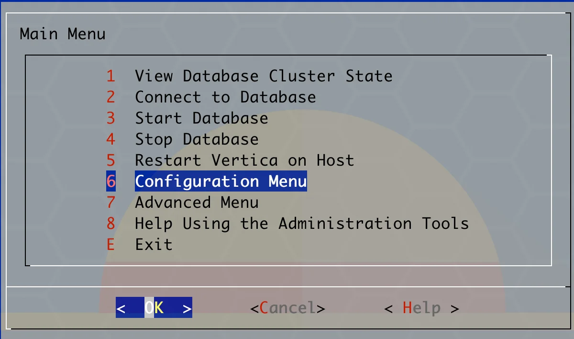Open the Advanced Menu item
Viewport: 574px width, 339px height.
click(x=196, y=203)
